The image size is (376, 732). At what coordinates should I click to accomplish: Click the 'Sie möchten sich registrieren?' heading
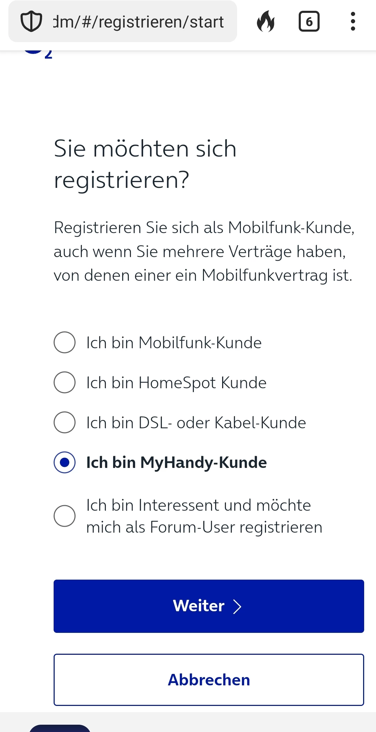coord(145,164)
